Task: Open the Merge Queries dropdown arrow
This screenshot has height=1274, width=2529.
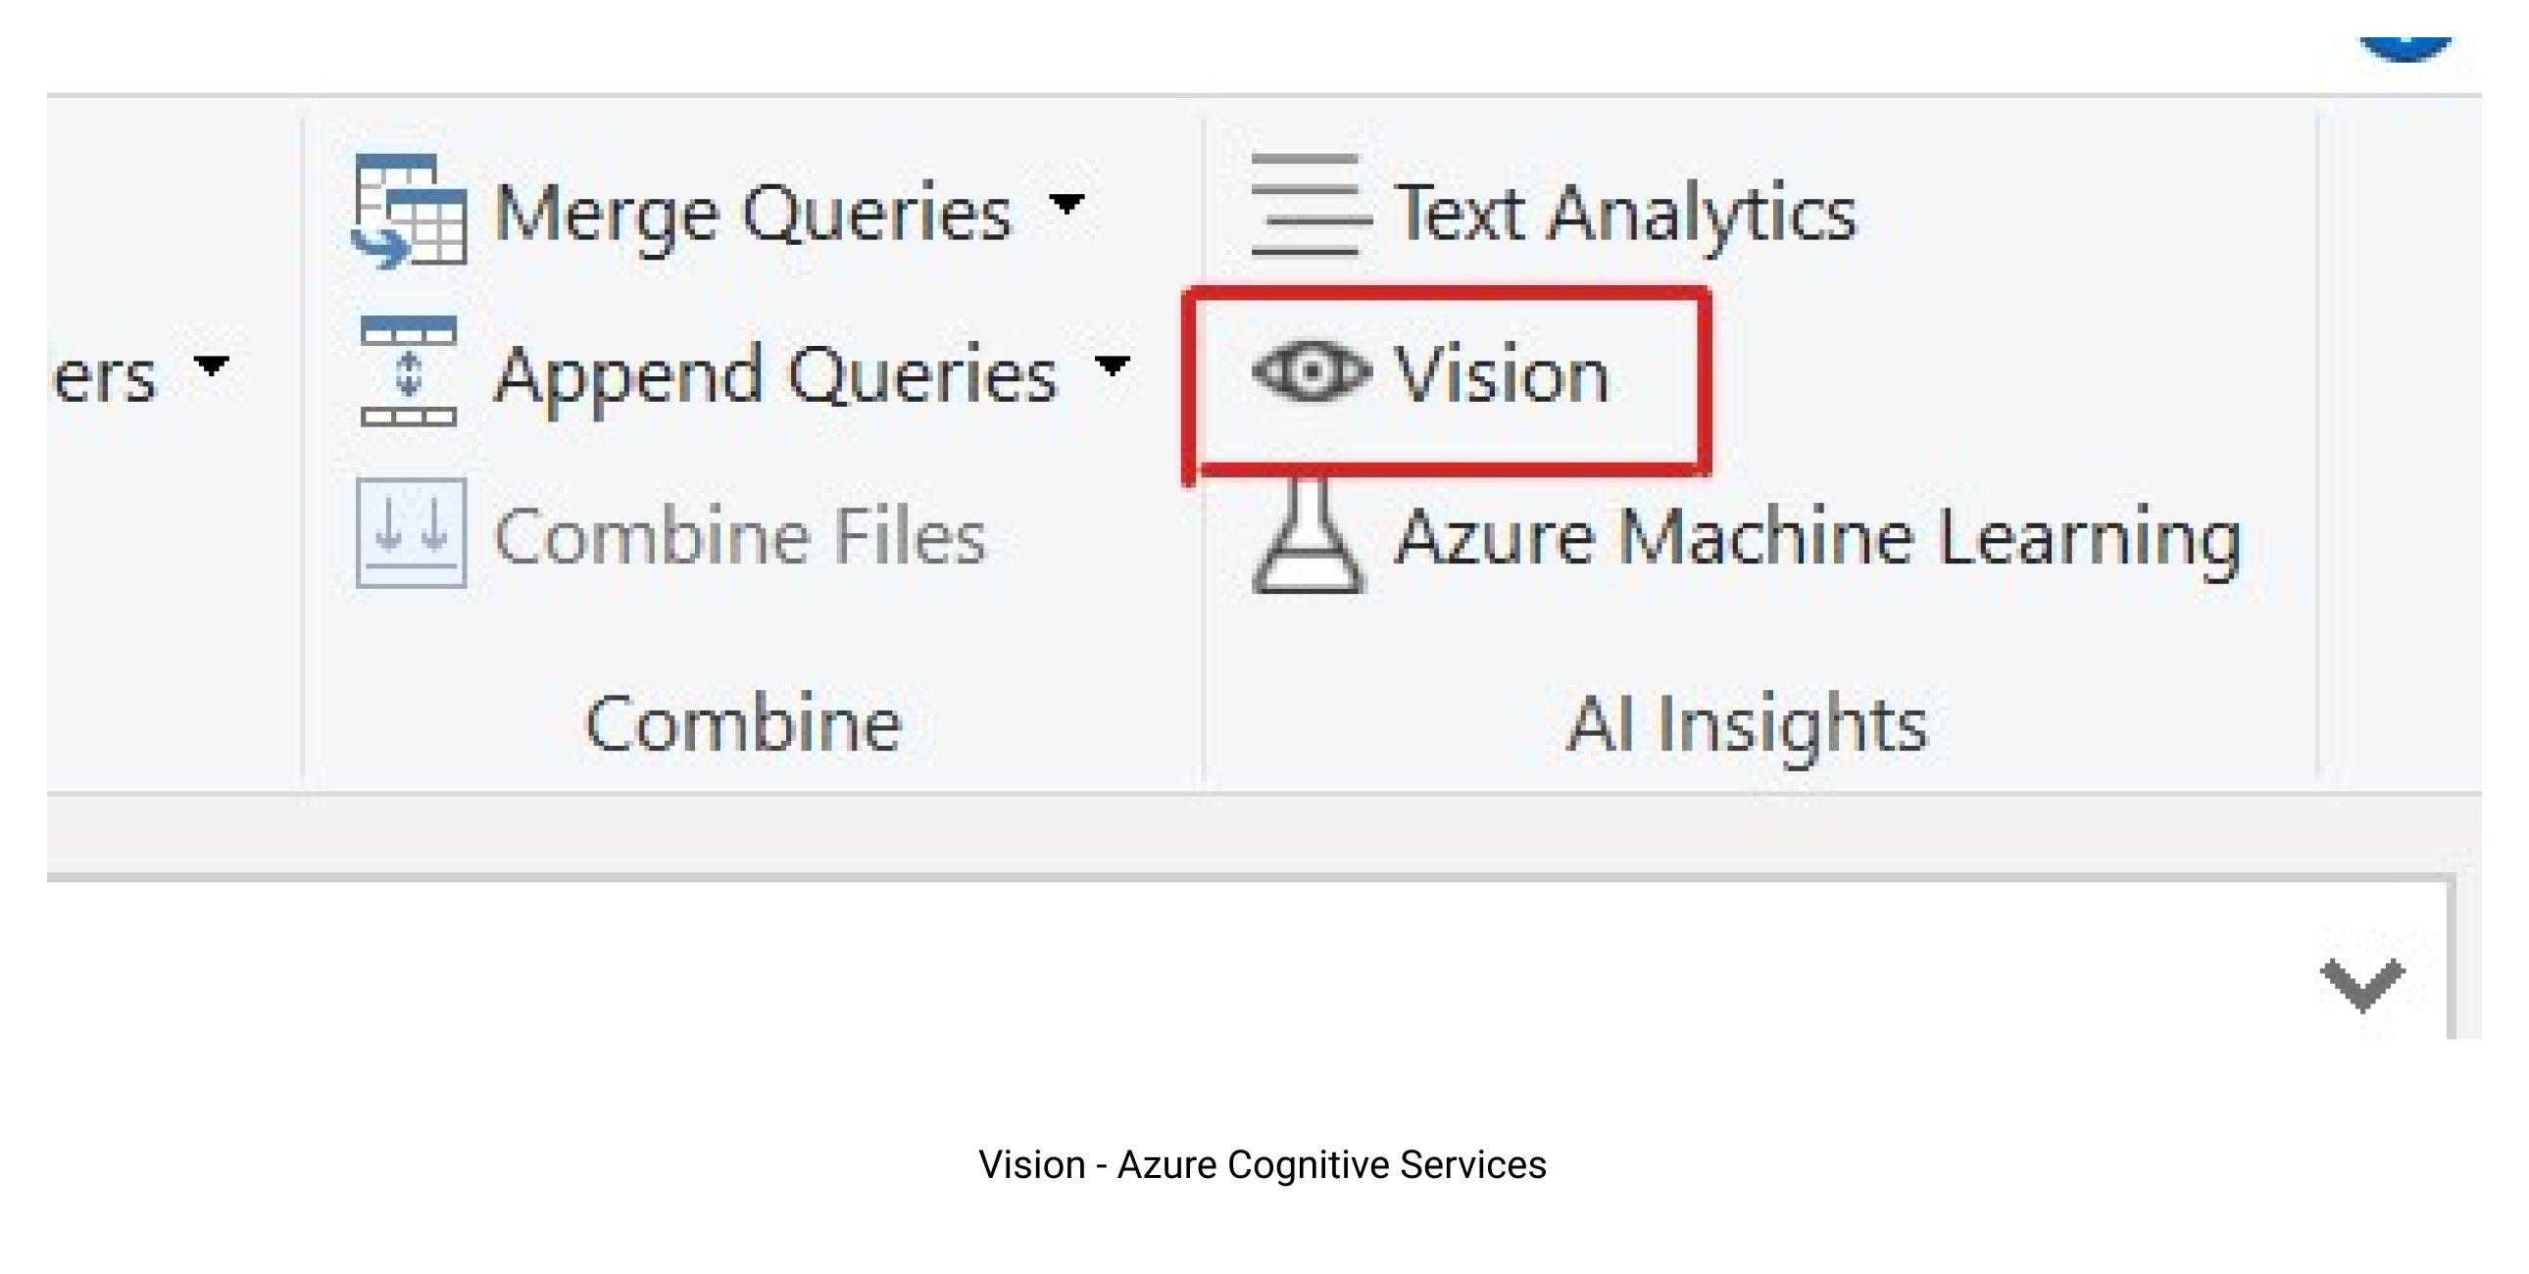Action: pos(1066,204)
